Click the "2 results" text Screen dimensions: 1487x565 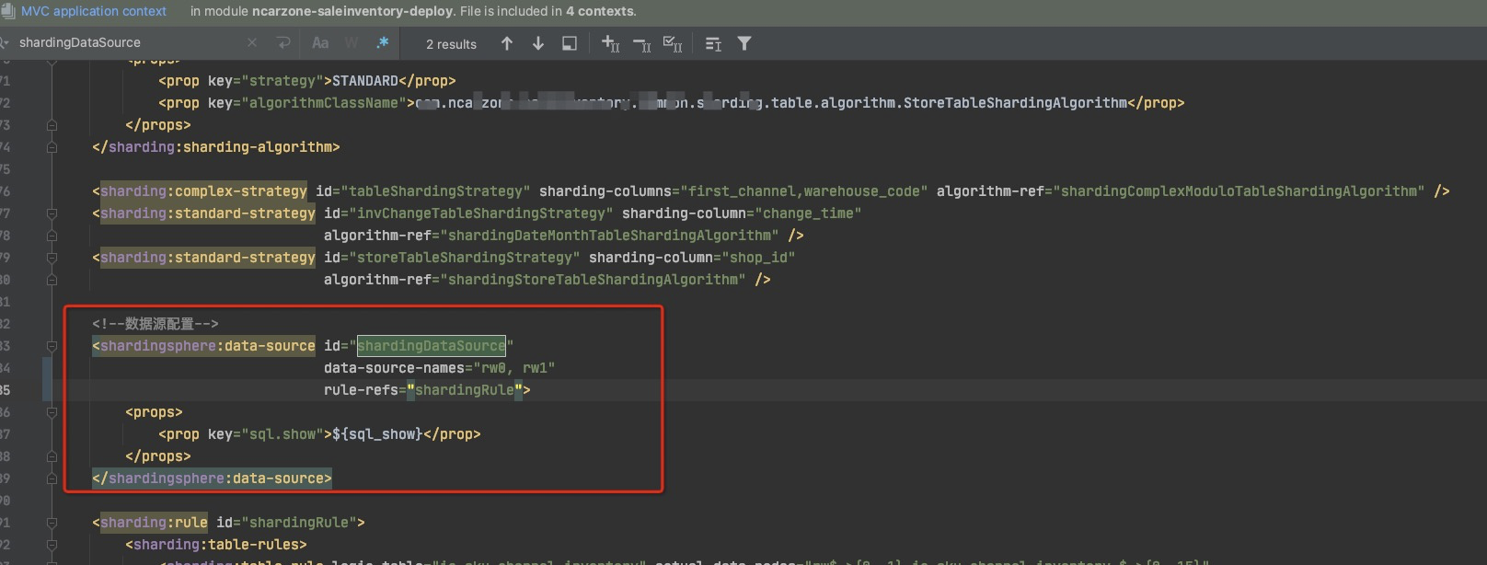(x=451, y=44)
